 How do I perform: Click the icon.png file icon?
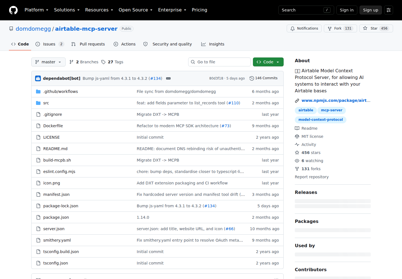pos(38,183)
